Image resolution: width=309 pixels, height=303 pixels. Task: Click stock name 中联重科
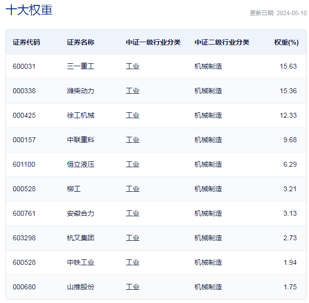[80, 140]
